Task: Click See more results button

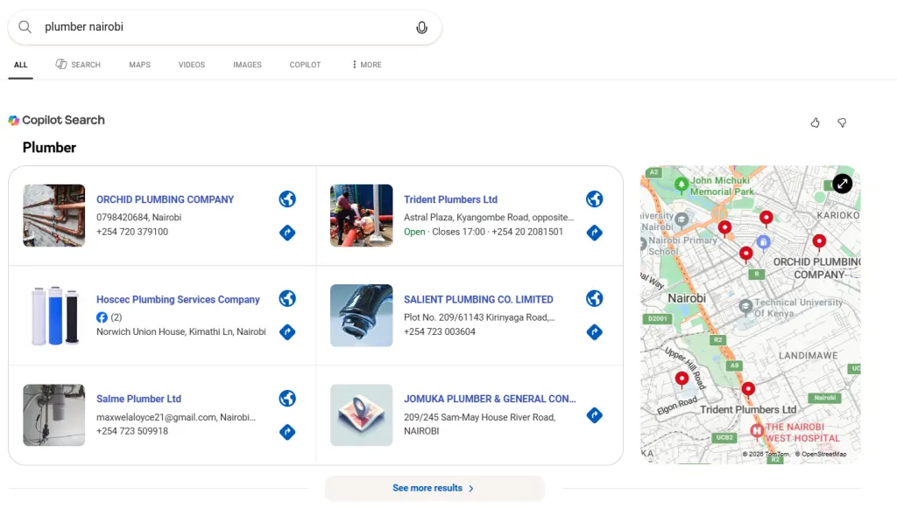Action: coord(434,488)
